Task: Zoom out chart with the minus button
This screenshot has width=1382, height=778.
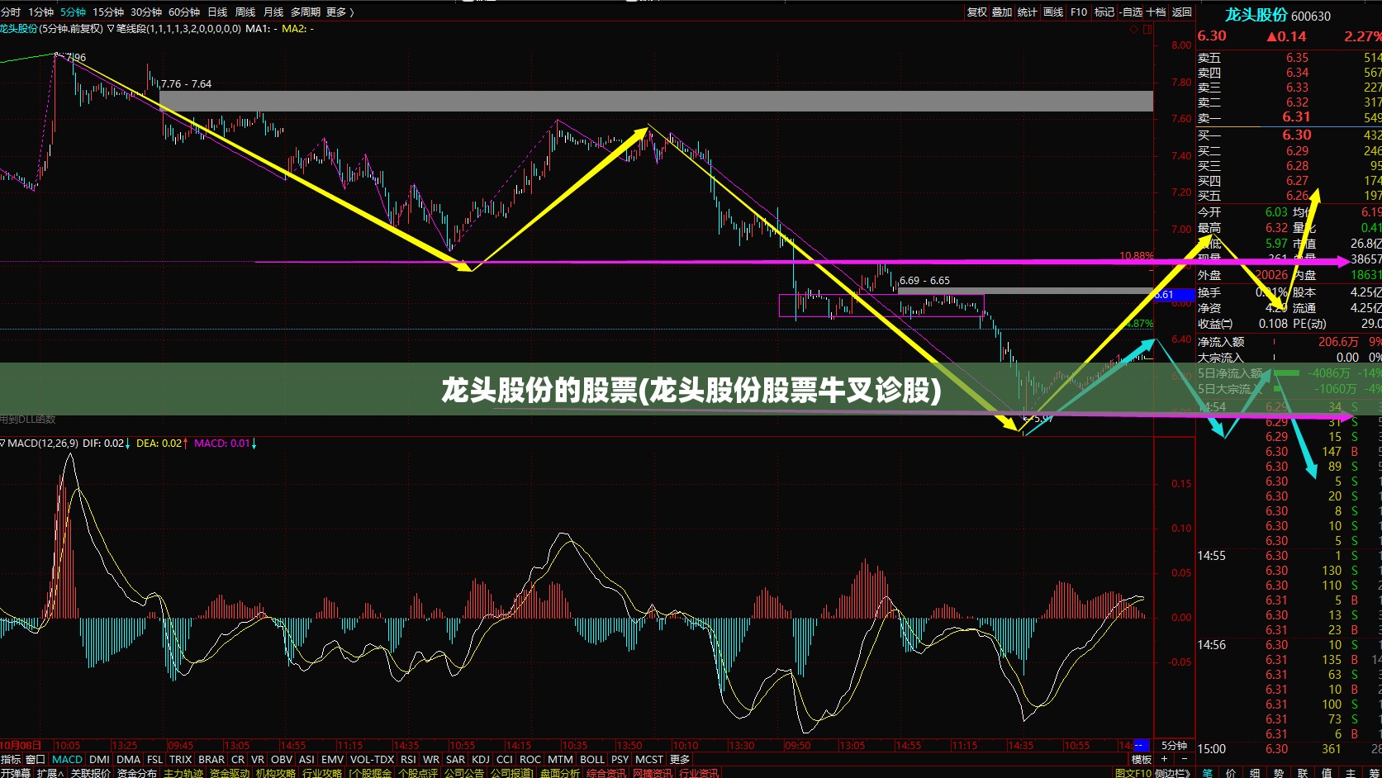Action: (x=1183, y=759)
